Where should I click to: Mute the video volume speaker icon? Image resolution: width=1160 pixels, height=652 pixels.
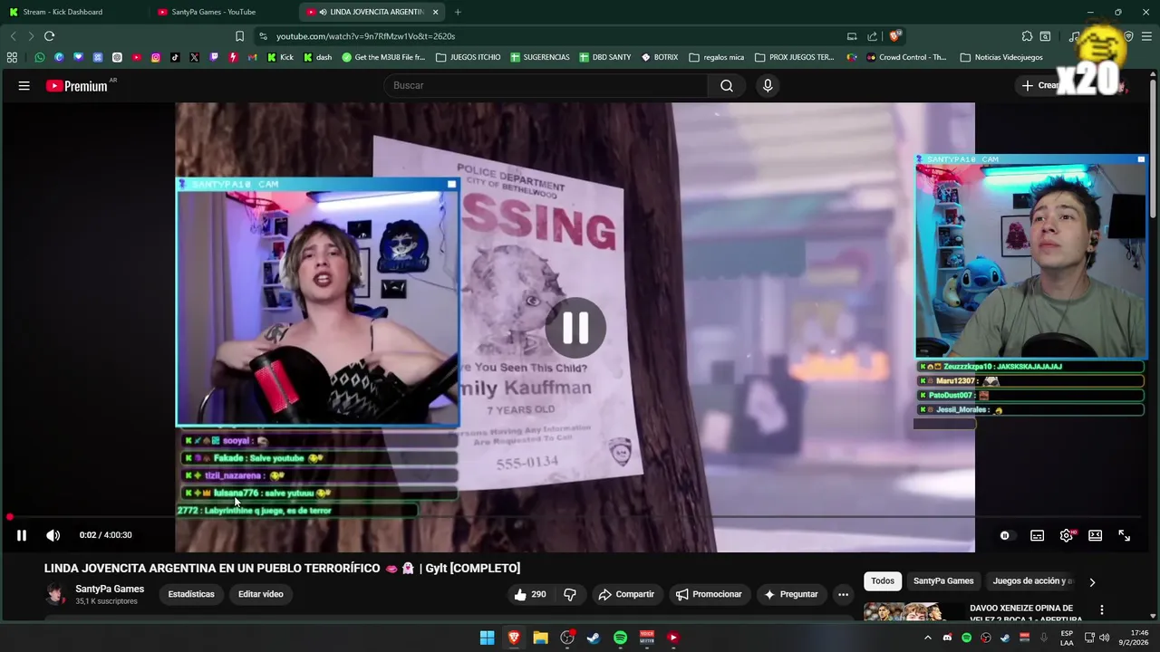[53, 535]
